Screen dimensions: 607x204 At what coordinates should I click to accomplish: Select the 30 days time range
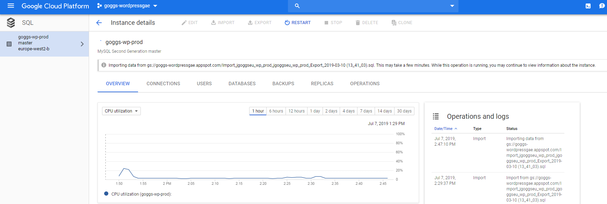tap(404, 111)
